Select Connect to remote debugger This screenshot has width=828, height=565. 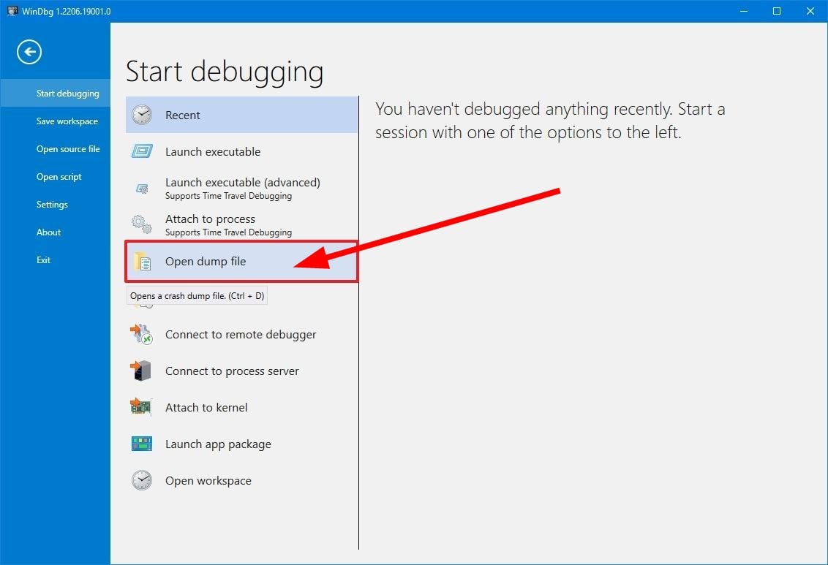242,335
